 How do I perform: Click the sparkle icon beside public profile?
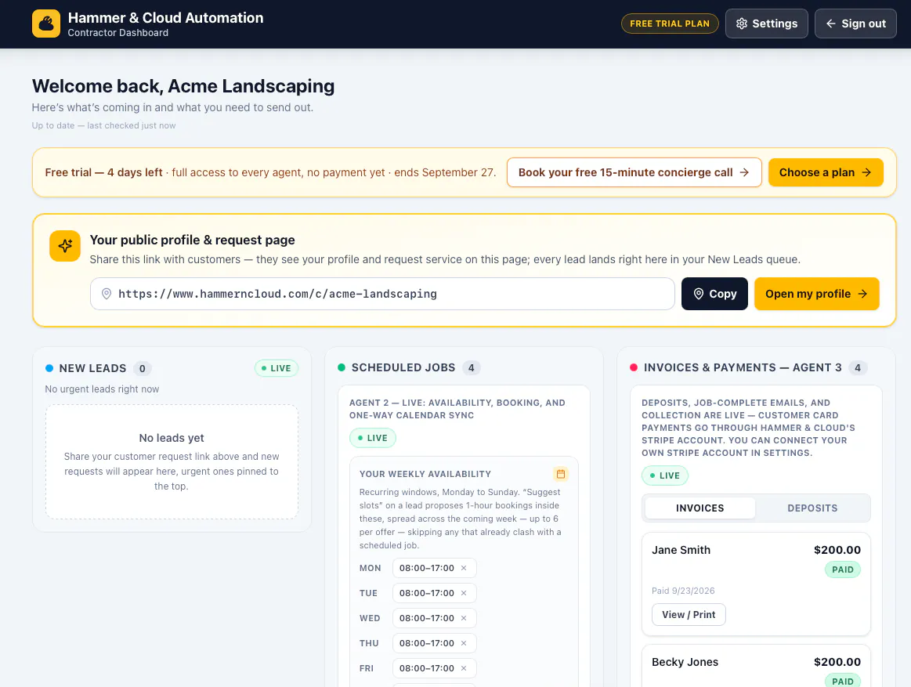[x=65, y=246]
